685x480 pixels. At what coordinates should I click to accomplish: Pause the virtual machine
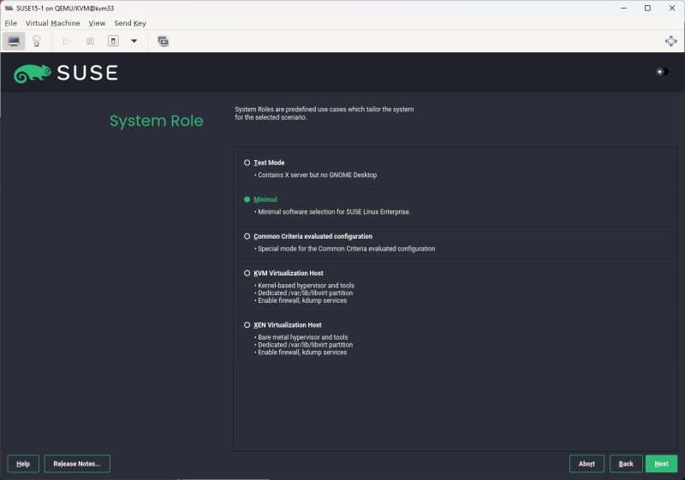90,41
